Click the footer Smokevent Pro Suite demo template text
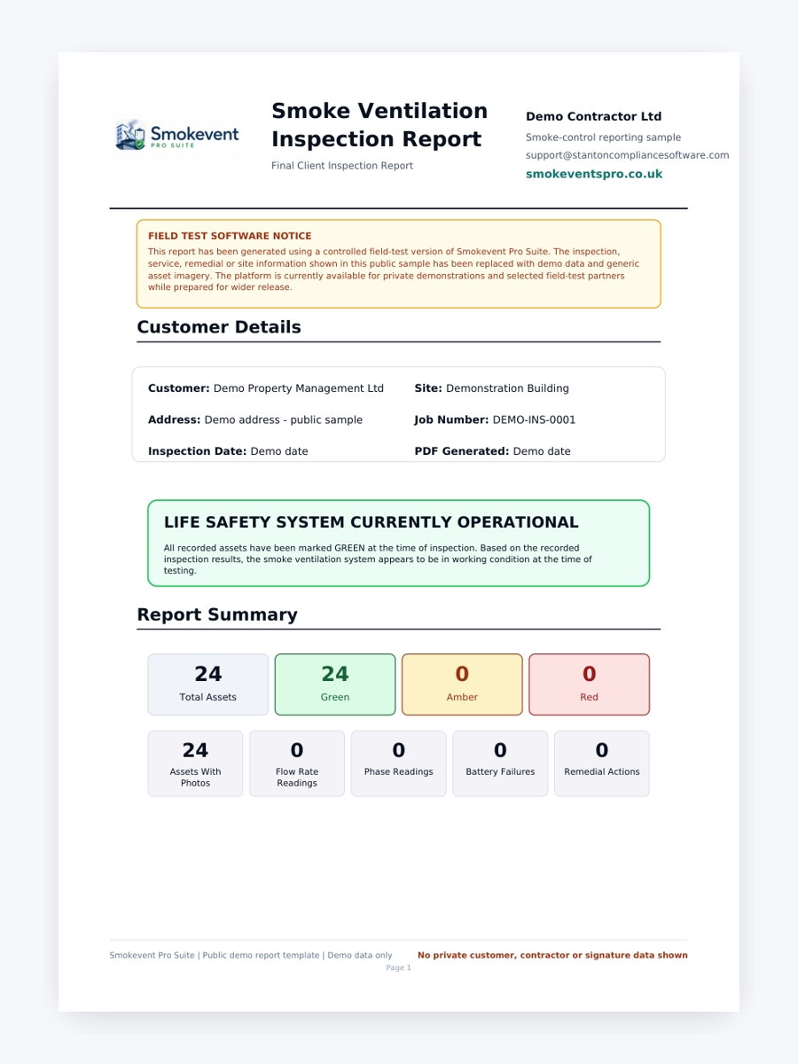 pyautogui.click(x=251, y=956)
